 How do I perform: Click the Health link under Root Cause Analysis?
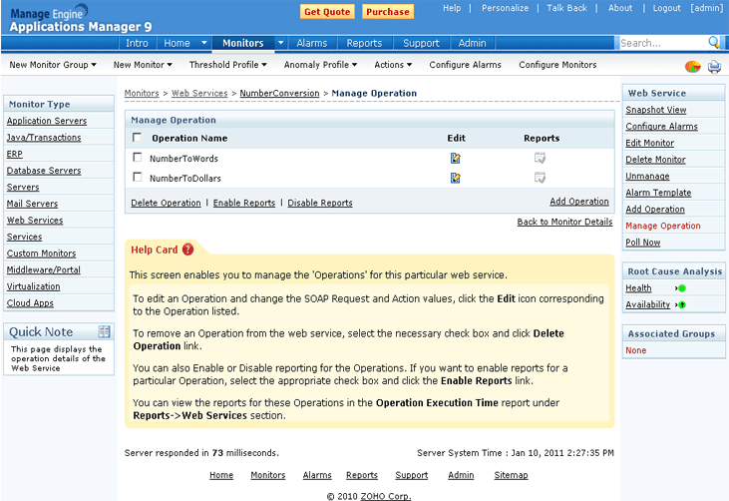pos(638,288)
